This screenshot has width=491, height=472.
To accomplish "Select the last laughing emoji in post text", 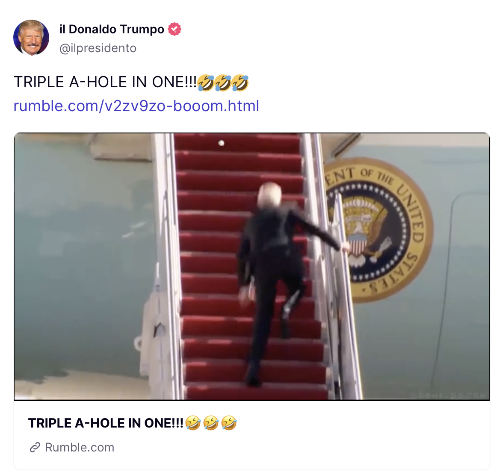I will (x=240, y=83).
